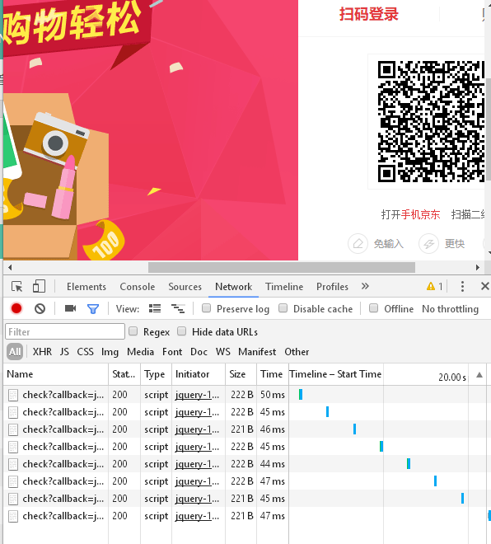
Task: Filter requests by Other
Action: (x=297, y=352)
